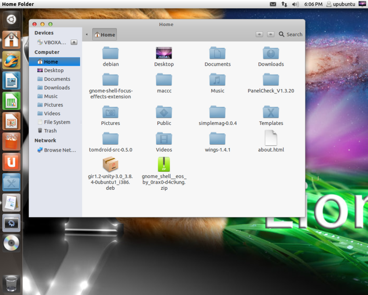Open Home Folder from the launcher
The width and height of the screenshot is (368, 295).
pyautogui.click(x=11, y=40)
